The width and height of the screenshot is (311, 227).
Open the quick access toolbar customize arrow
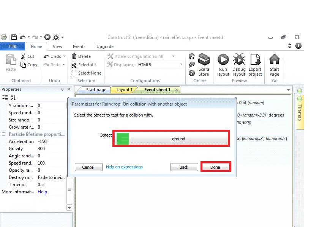(63, 37)
